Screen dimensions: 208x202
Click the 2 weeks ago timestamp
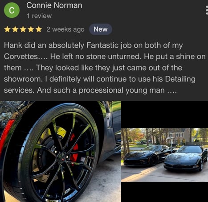tap(65, 29)
